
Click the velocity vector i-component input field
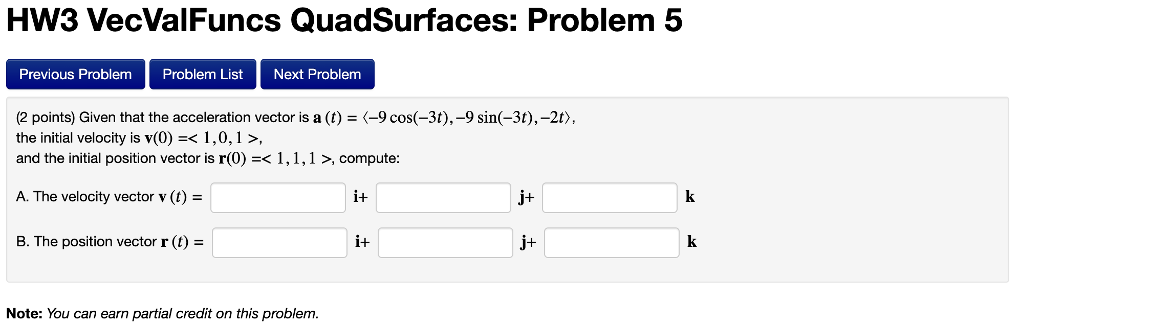(x=278, y=197)
